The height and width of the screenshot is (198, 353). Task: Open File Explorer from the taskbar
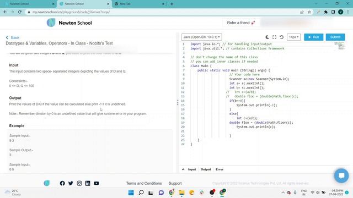[x=181, y=193]
